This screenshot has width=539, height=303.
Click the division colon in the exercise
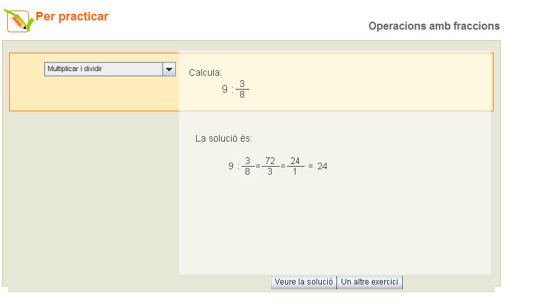click(x=232, y=89)
